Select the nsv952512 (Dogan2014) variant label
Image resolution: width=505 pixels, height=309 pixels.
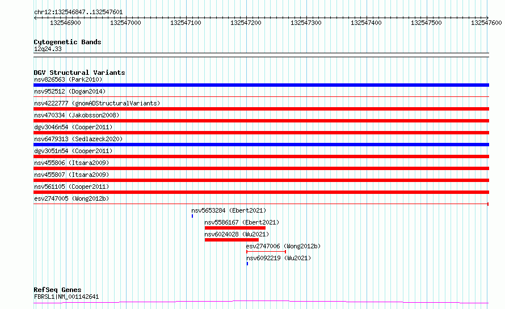point(70,91)
